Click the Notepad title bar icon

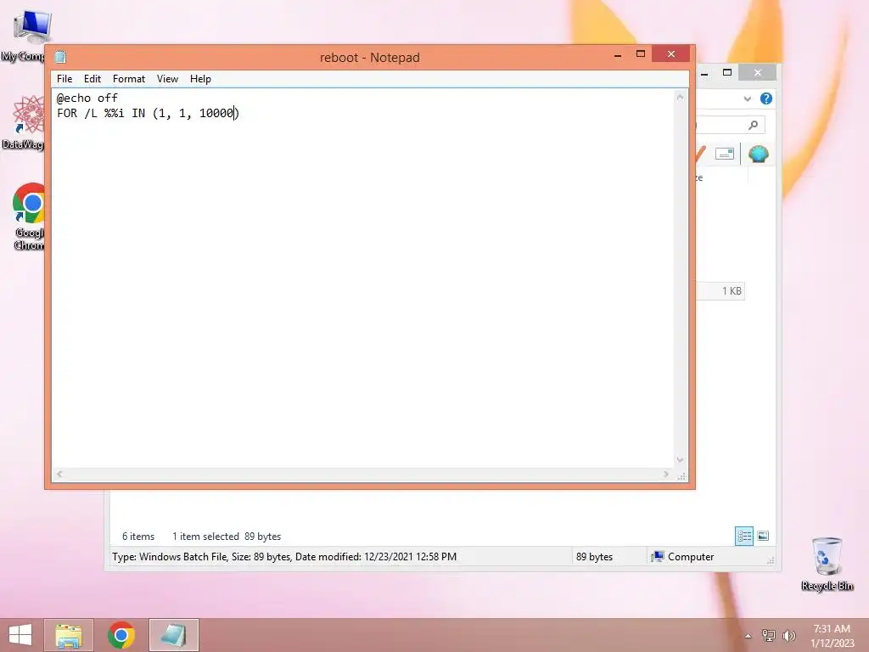pos(60,57)
